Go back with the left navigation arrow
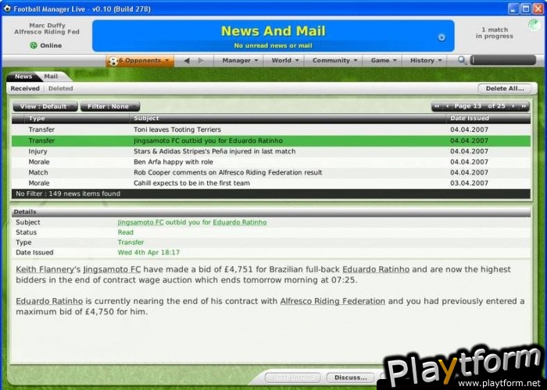547x390 pixels. point(187,61)
